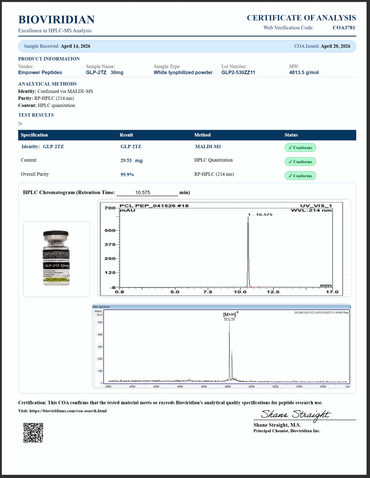Click sample type White lyophilized powder
This screenshot has height=478, width=370.
(x=183, y=72)
